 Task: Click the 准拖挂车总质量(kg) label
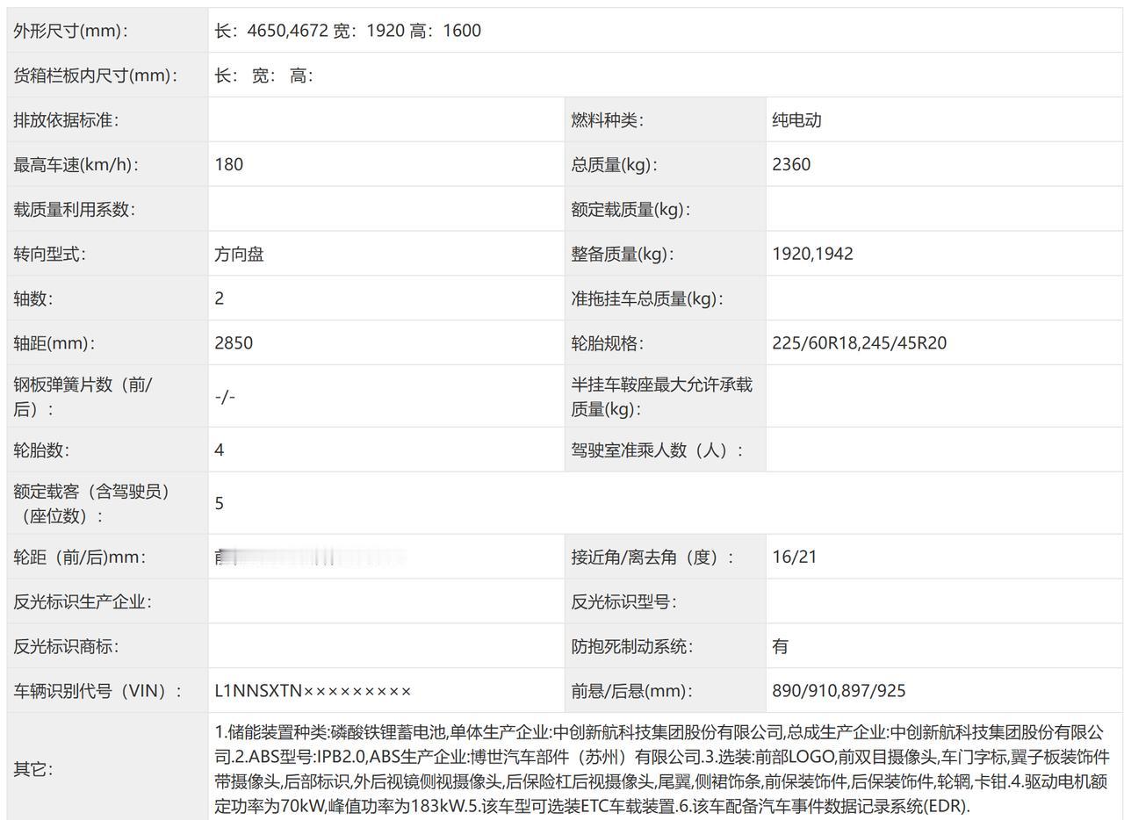tap(647, 299)
